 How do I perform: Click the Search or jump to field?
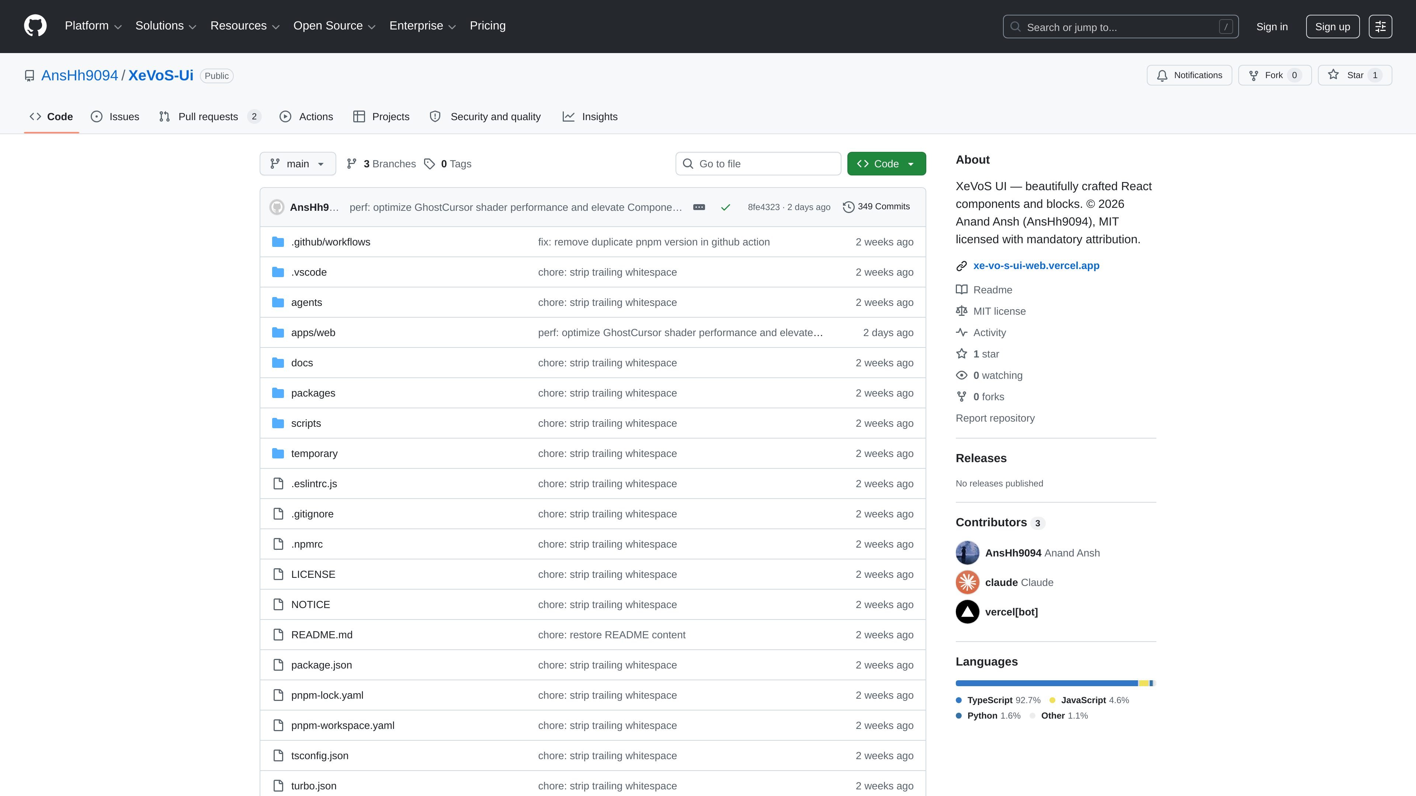click(x=1120, y=27)
